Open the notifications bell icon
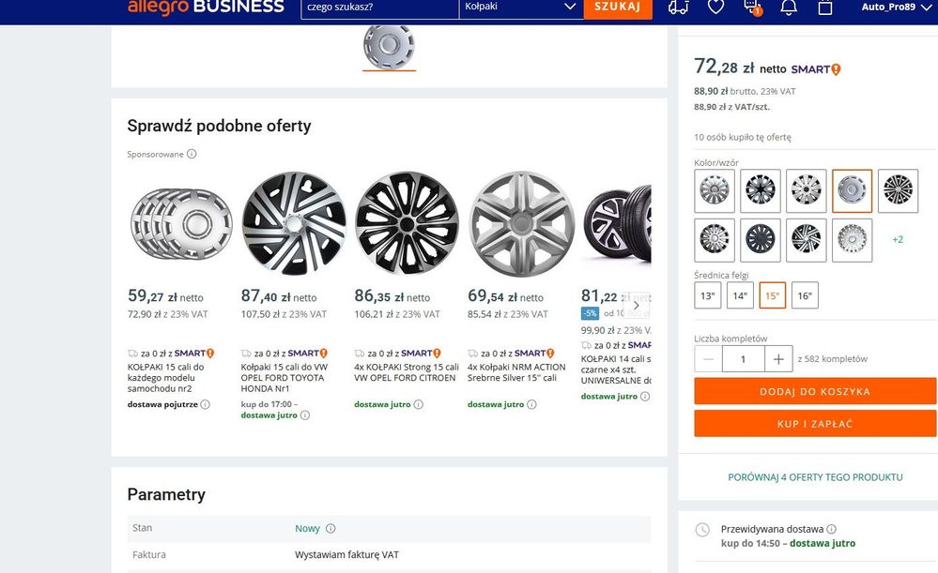Image resolution: width=938 pixels, height=573 pixels. click(789, 8)
